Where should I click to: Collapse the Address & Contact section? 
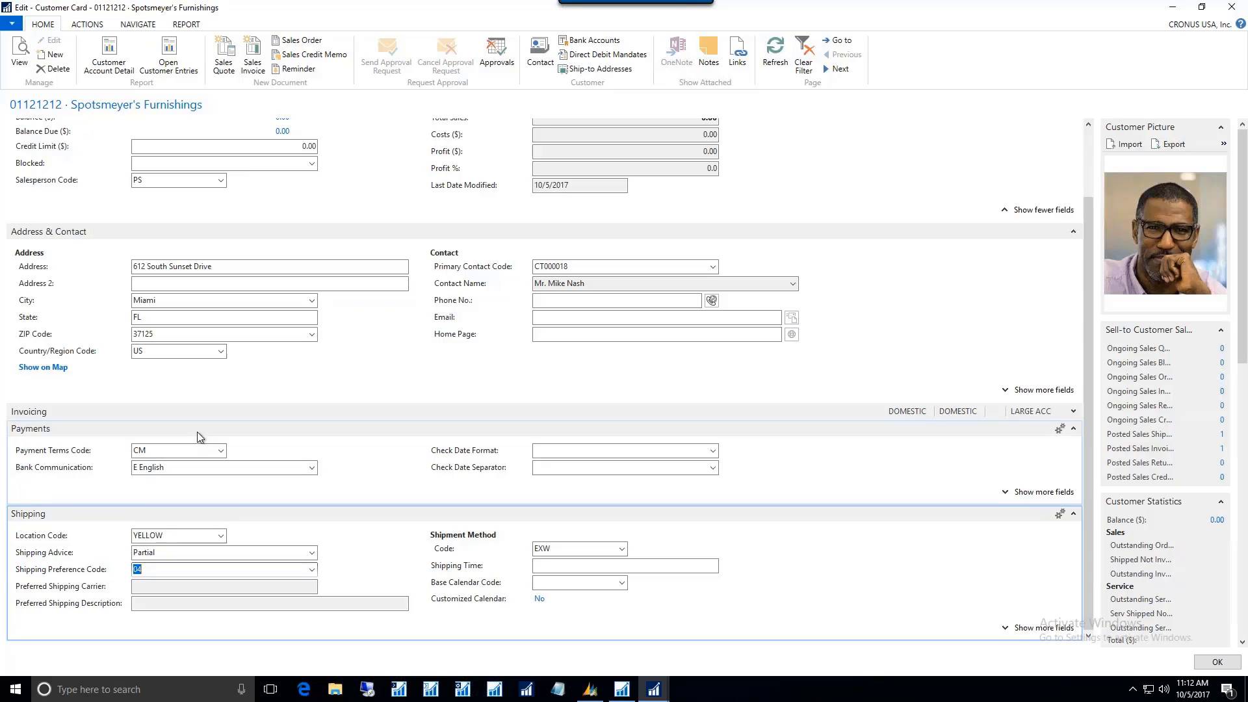1073,231
